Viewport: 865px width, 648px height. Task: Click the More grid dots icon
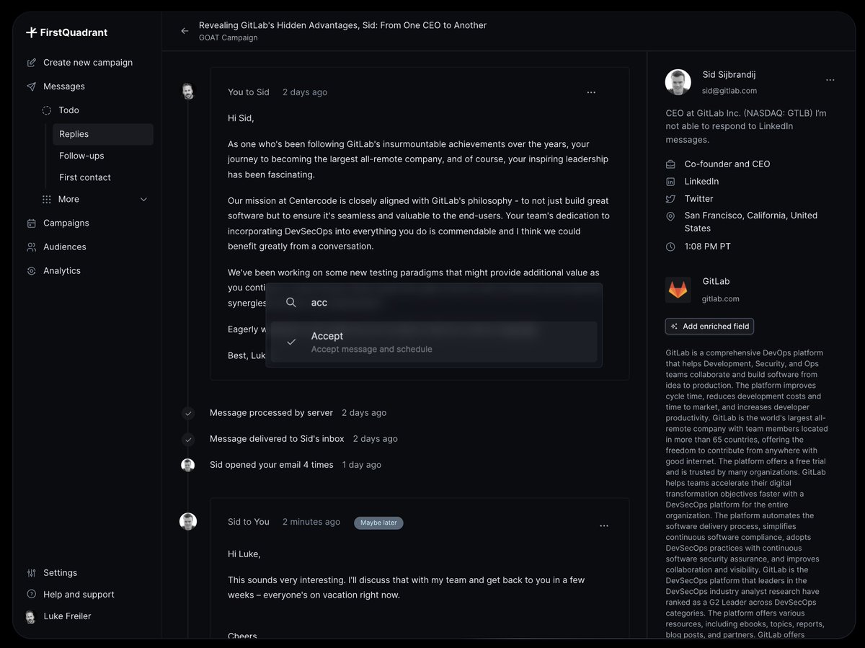click(x=47, y=199)
